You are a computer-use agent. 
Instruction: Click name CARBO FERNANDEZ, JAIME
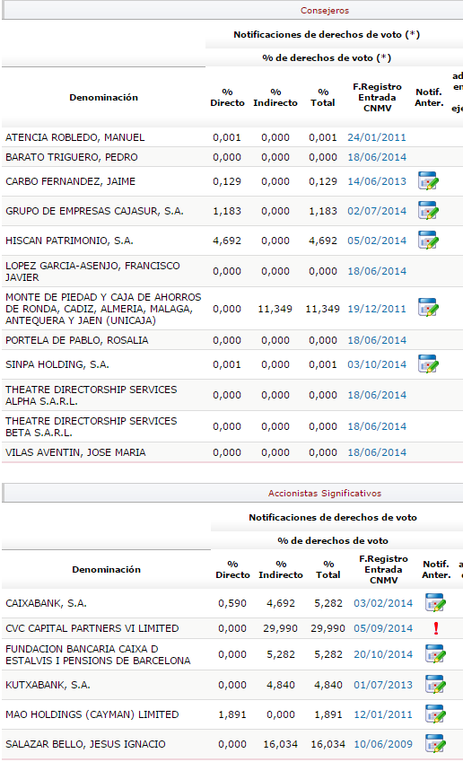[x=71, y=182]
